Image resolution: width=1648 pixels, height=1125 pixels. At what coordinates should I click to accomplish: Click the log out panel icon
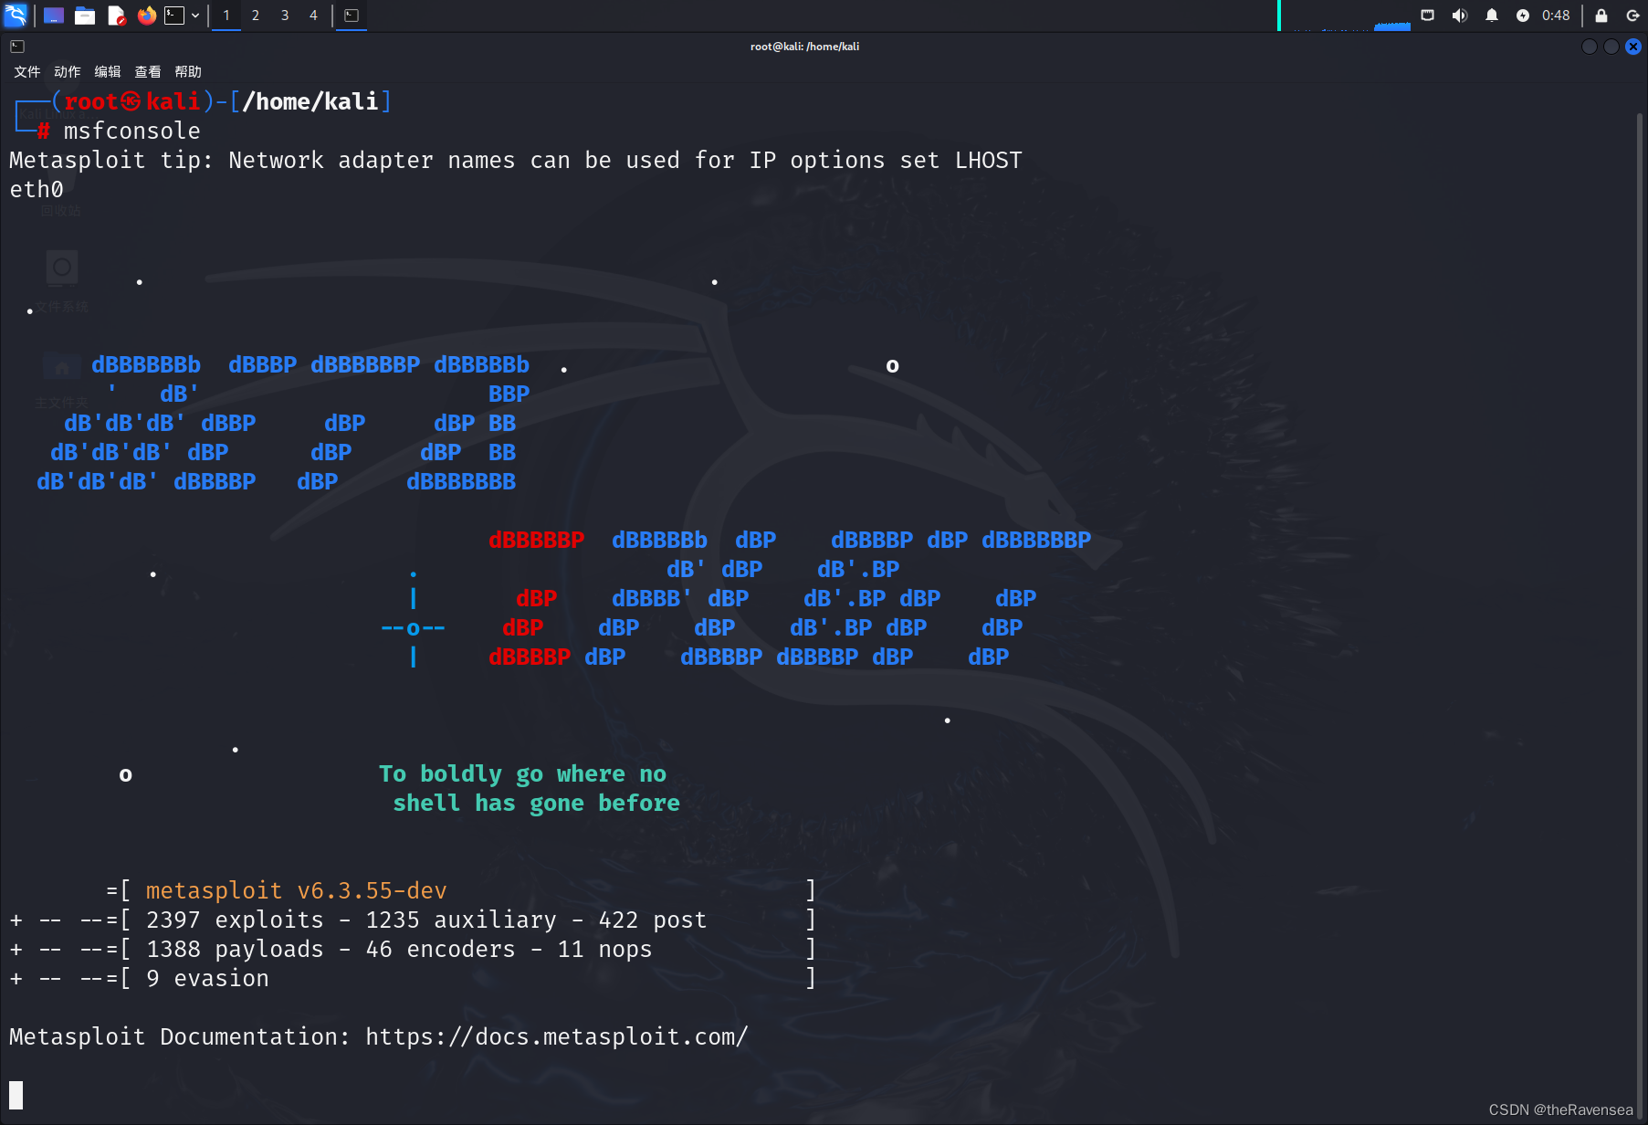point(1632,16)
